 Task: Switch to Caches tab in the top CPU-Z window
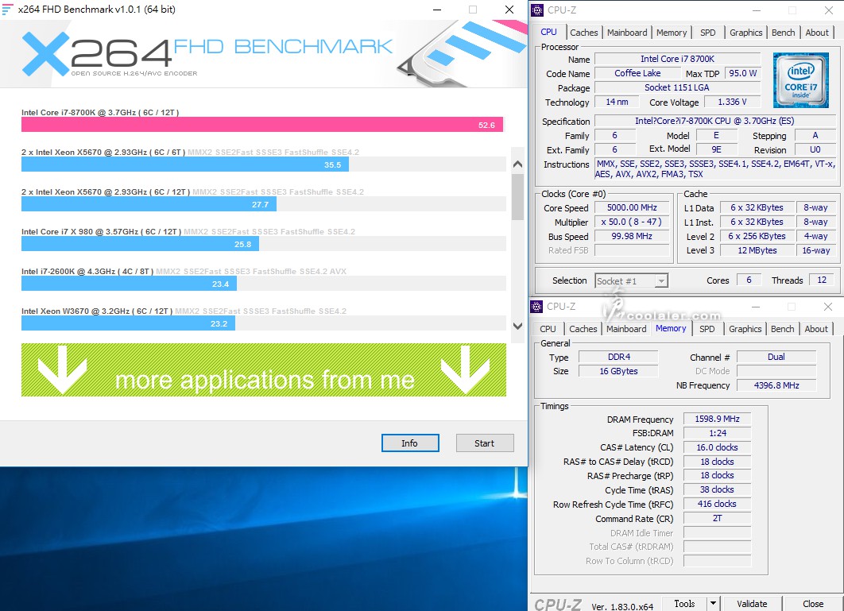(x=583, y=33)
